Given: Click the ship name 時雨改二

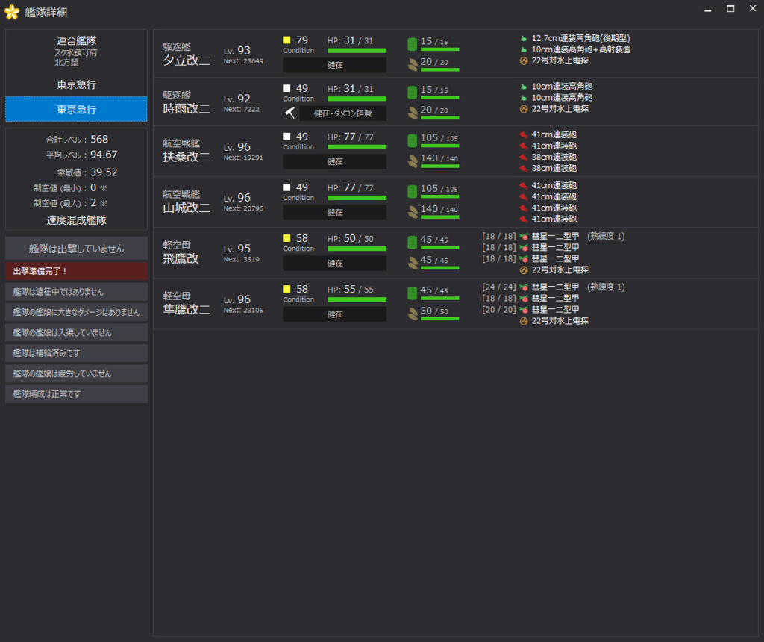Looking at the screenshot, I should click(x=186, y=109).
